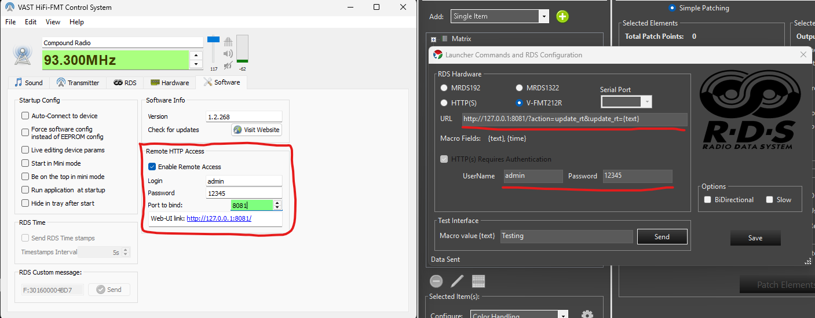Click the grid table icon

[x=478, y=281]
